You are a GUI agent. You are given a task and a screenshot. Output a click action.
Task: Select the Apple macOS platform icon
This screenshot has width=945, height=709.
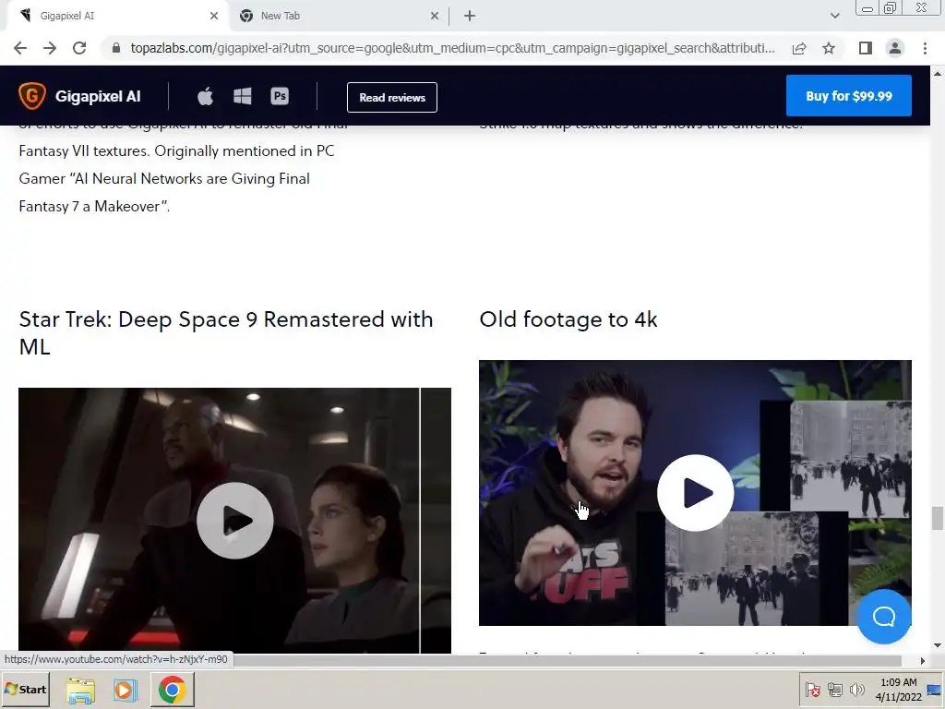click(x=206, y=96)
